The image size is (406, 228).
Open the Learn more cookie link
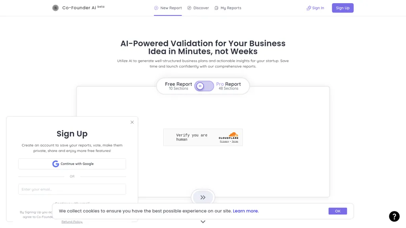coord(246,211)
